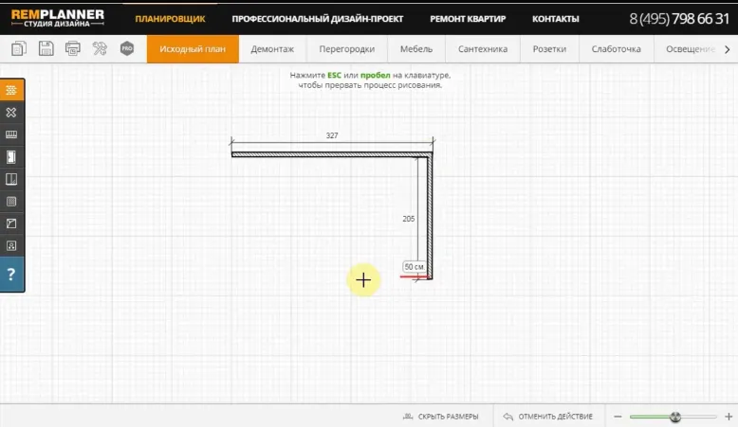The image size is (738, 427).
Task: Click the 327 dimension label
Action: 332,135
